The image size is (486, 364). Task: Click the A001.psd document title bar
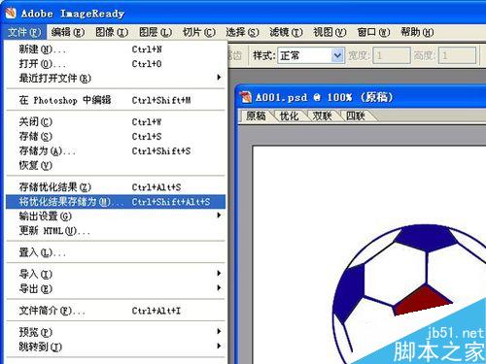click(x=362, y=97)
